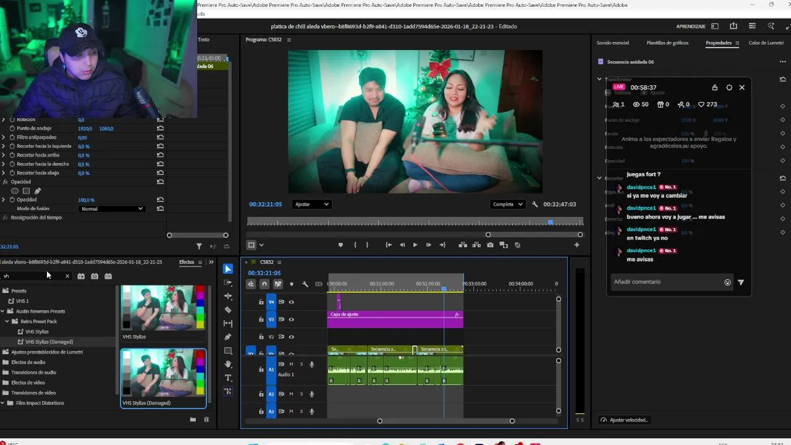Click Mark Out bracket in Program monitor
Viewport: 791px width, 445px height.
367,245
